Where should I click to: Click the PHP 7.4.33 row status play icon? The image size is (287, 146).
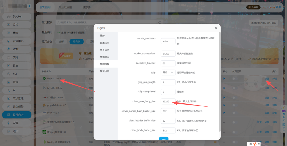(x=224, y=113)
